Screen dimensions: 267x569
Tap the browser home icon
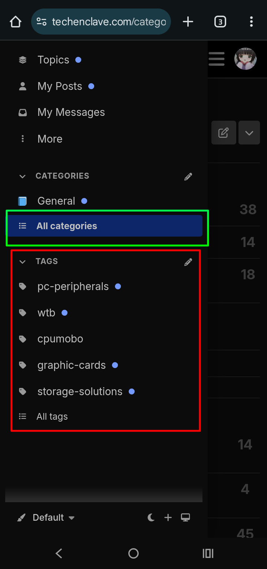click(x=16, y=22)
